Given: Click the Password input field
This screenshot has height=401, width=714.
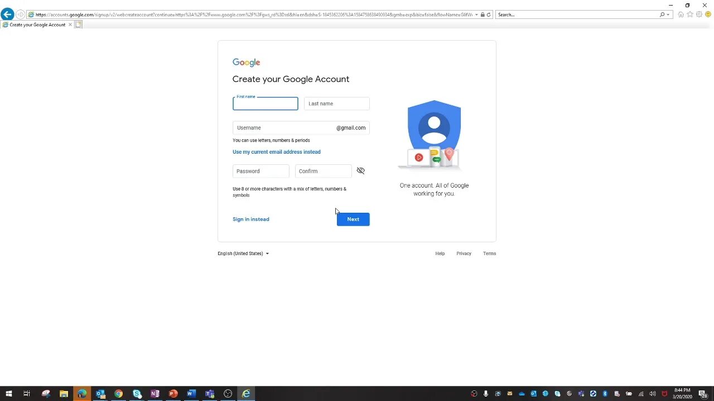Looking at the screenshot, I should [261, 171].
